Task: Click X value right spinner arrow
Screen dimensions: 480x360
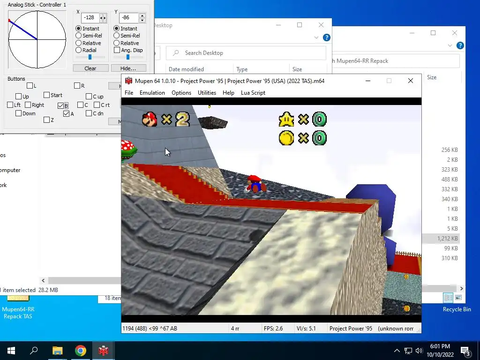Action: [x=105, y=18]
